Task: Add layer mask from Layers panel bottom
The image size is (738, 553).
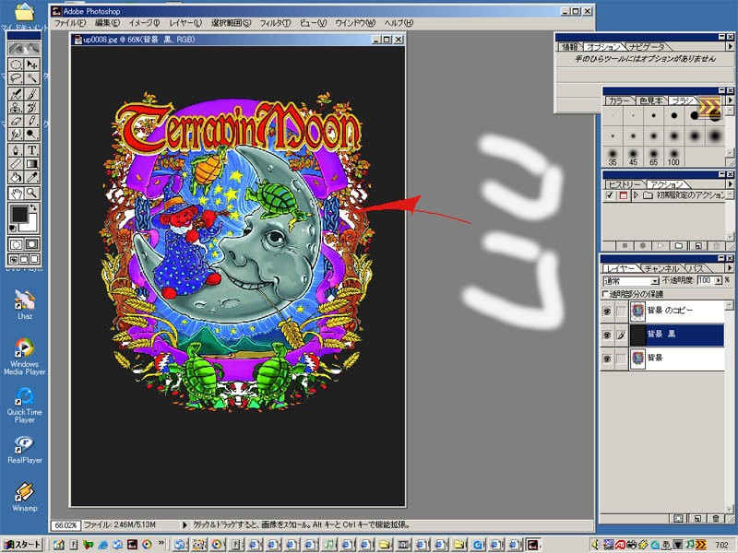Action: coord(678,518)
